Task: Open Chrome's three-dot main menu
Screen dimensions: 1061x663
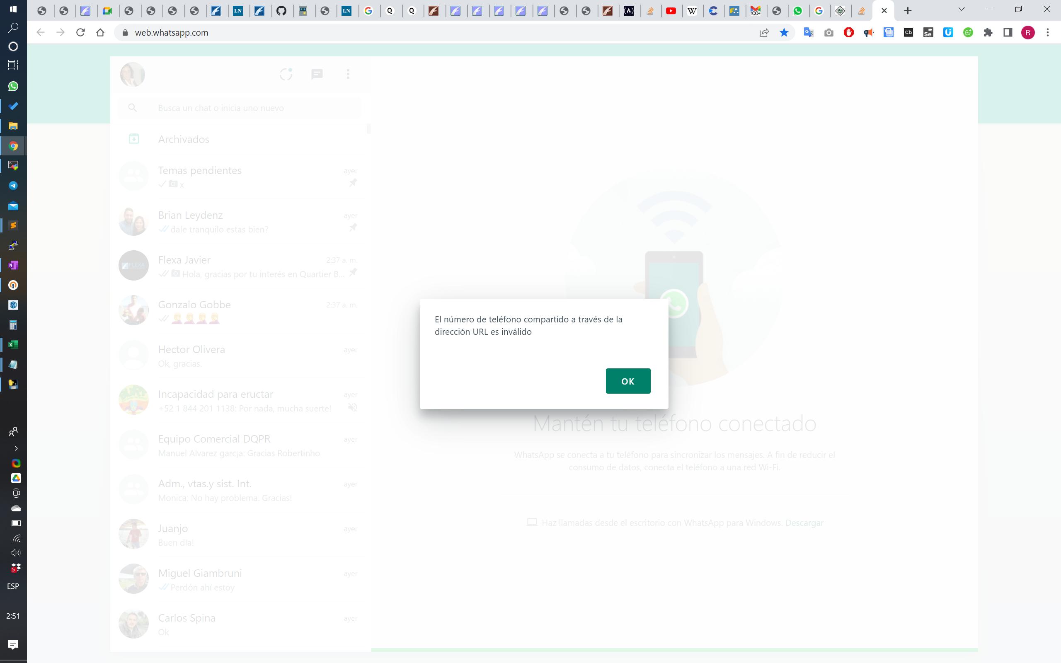Action: (x=1048, y=32)
